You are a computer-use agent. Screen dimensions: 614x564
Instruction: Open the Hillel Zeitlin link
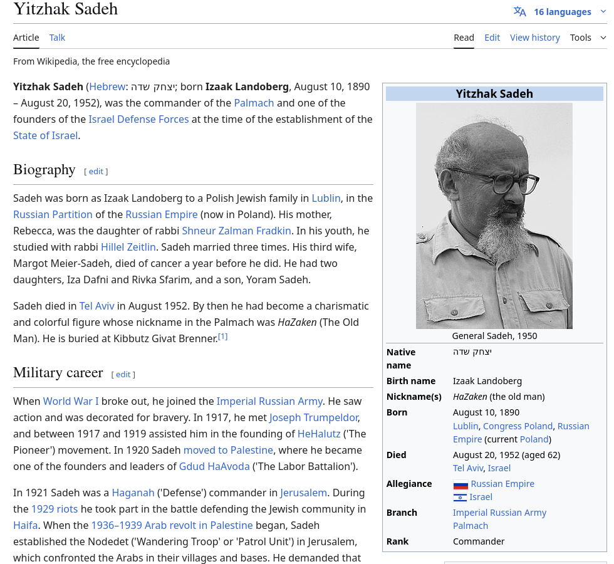pyautogui.click(x=128, y=247)
